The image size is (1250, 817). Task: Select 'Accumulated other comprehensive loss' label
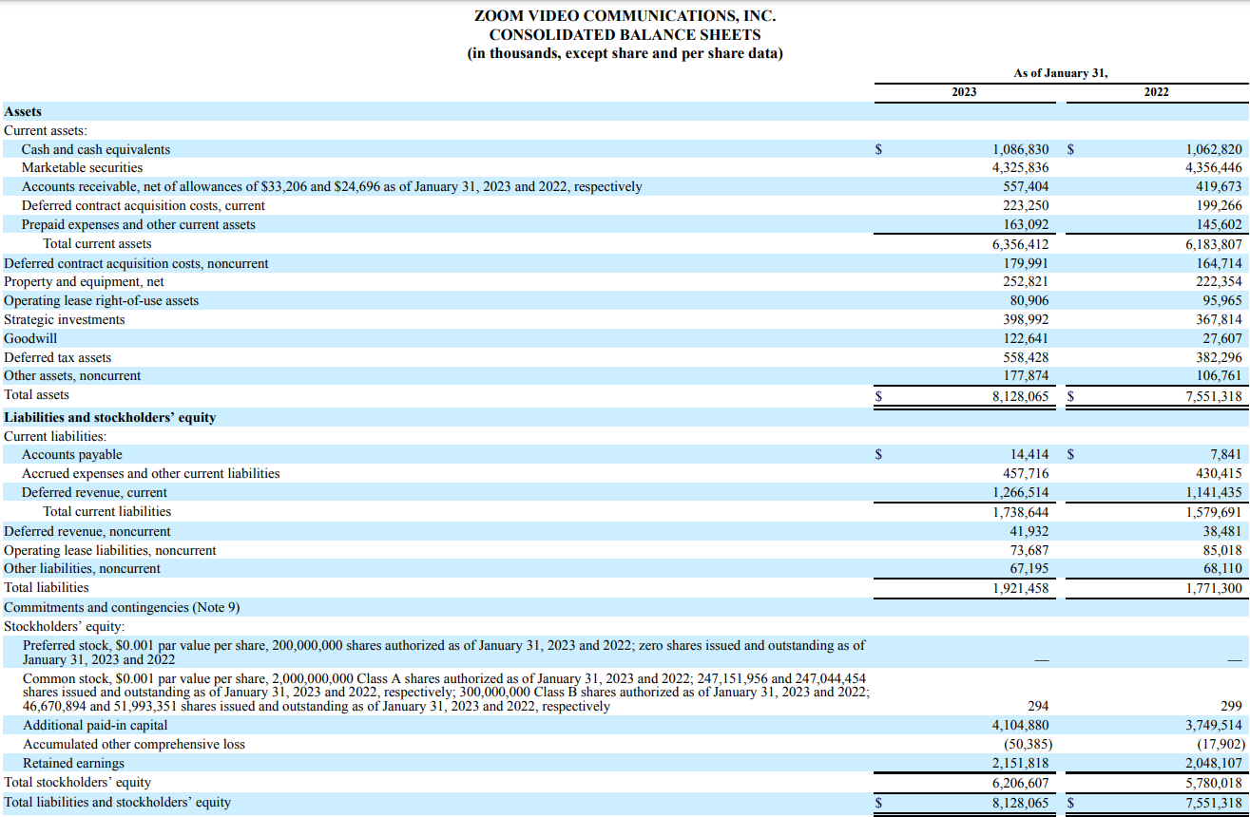click(x=133, y=744)
